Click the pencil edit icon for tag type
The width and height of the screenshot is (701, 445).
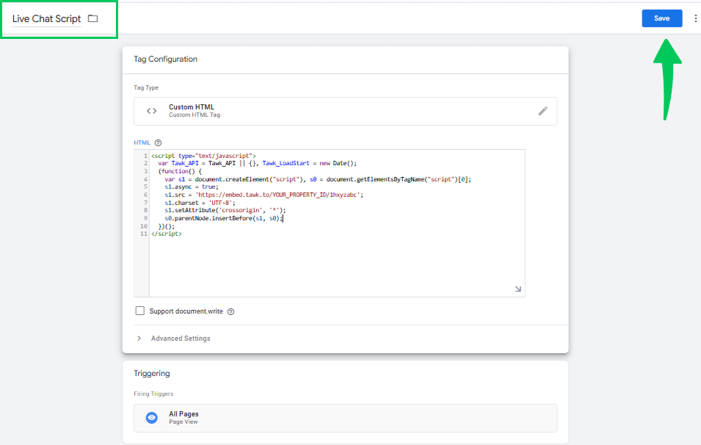point(542,111)
